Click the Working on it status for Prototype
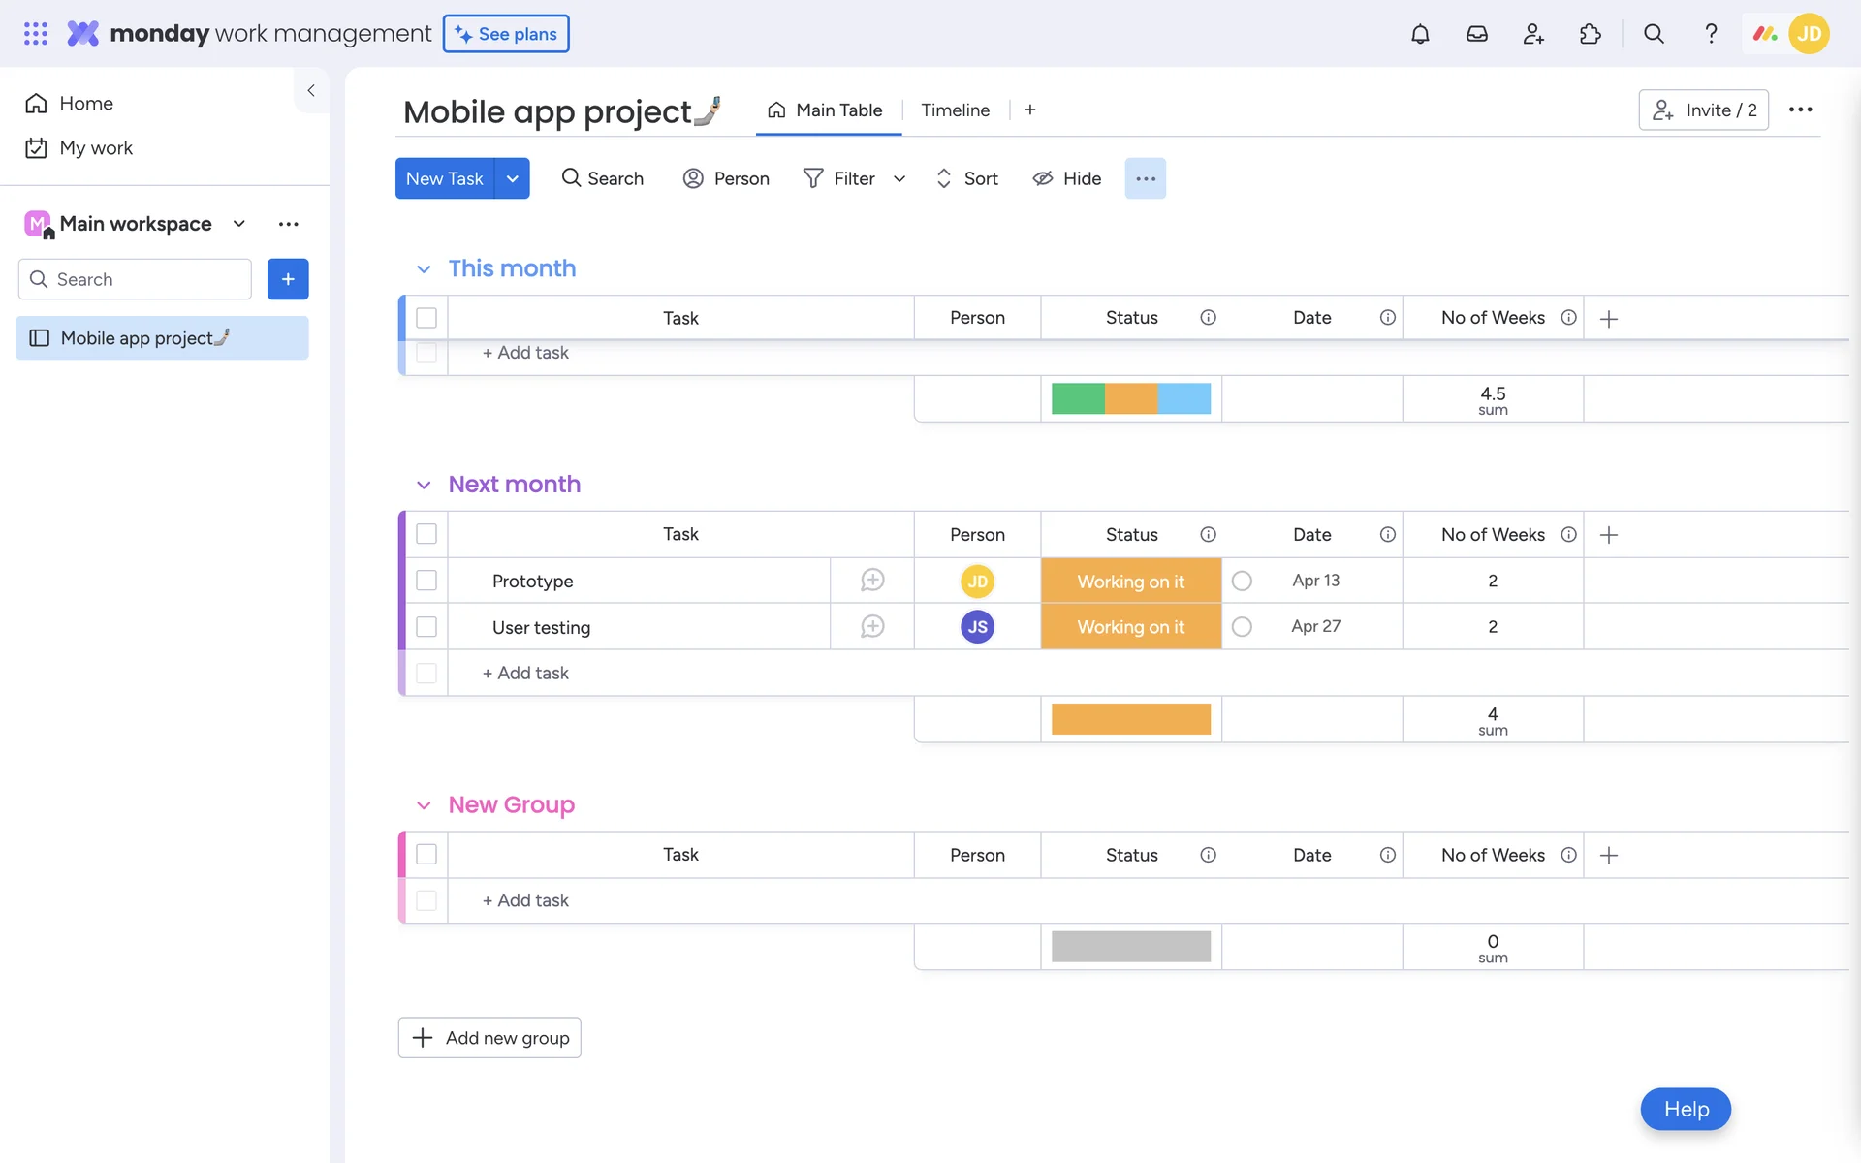Image resolution: width=1861 pixels, height=1163 pixels. tap(1130, 581)
